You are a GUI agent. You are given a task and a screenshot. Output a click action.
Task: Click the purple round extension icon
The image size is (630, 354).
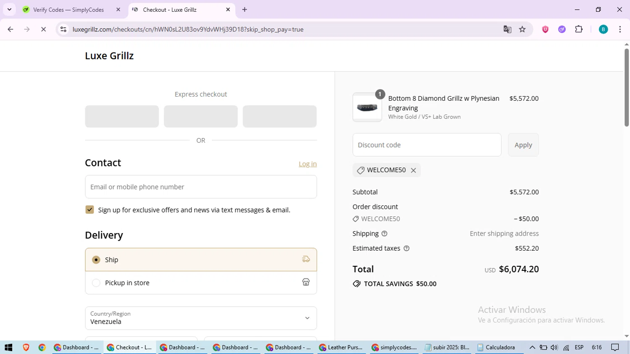[x=562, y=29]
